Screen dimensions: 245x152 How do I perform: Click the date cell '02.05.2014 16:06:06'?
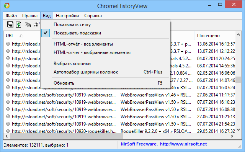216,73
